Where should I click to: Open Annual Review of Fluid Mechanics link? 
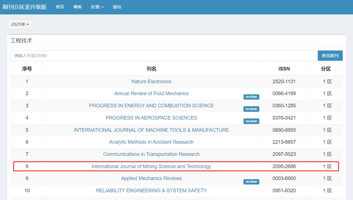coord(151,93)
